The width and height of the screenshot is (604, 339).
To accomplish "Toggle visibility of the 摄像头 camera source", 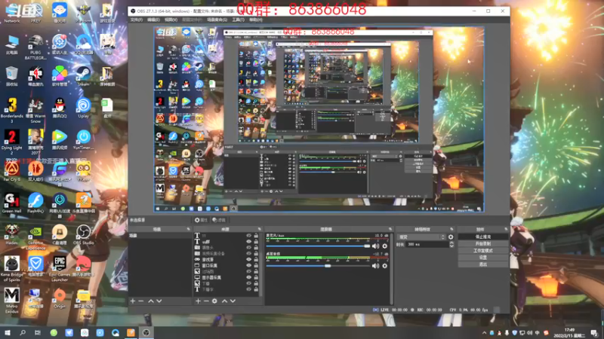I will [x=249, y=248].
